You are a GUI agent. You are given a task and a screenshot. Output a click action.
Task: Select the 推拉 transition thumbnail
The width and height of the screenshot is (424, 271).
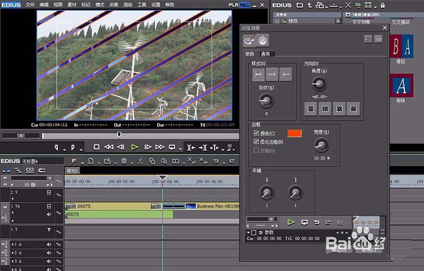point(401,46)
